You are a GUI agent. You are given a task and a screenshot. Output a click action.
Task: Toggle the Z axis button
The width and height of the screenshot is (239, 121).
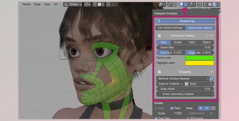[x=213, y=108]
